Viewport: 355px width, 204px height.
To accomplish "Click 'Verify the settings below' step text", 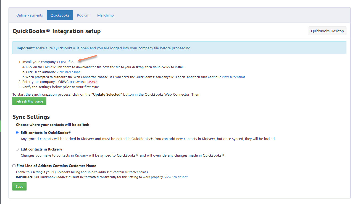I will point(61,87).
